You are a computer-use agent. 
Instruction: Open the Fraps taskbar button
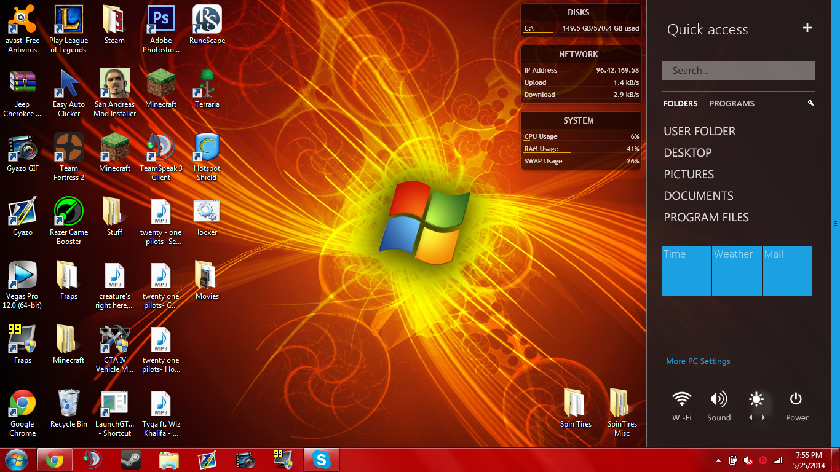283,460
